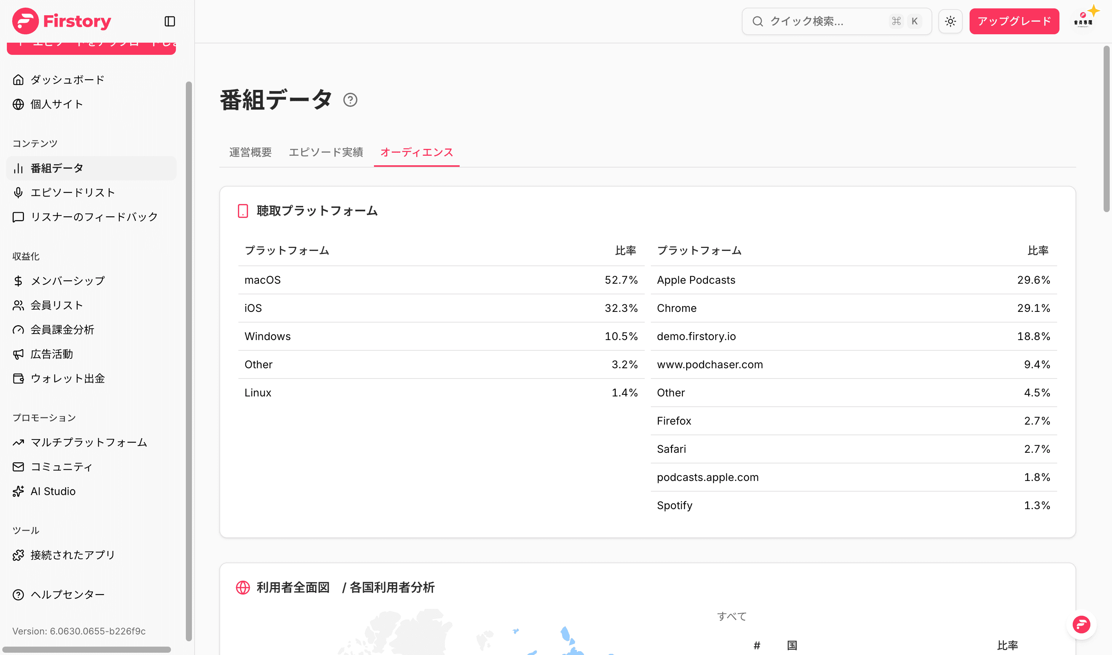Click the iOS platform row
Screen dimensions: 1112x655
(441, 308)
